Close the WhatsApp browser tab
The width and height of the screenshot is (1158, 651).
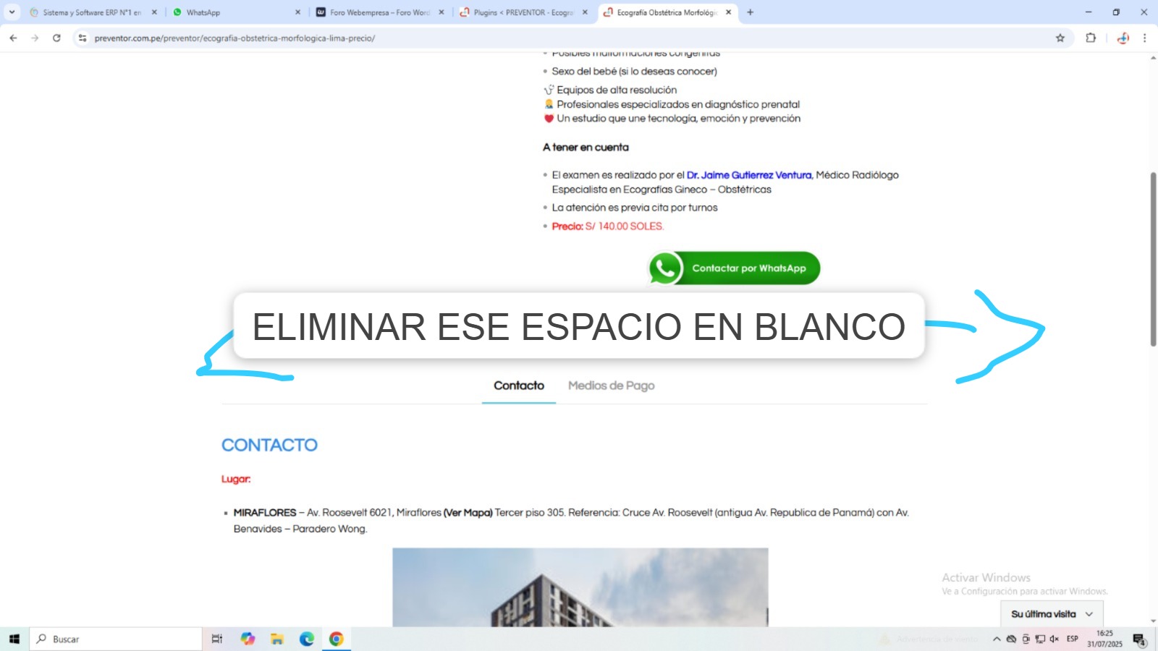(298, 12)
